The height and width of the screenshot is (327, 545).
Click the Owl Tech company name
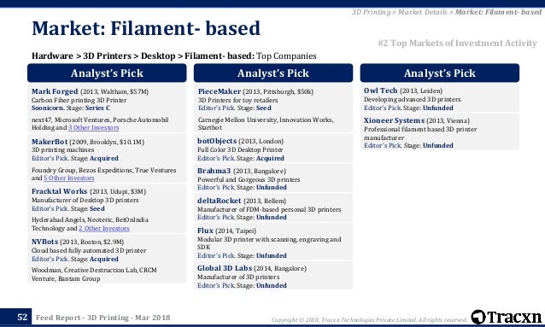pyautogui.click(x=381, y=91)
